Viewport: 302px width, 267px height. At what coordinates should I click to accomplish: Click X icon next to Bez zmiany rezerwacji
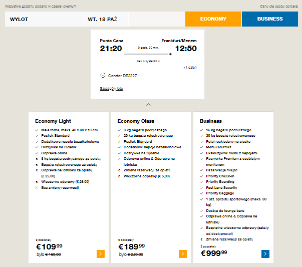tap(37, 188)
